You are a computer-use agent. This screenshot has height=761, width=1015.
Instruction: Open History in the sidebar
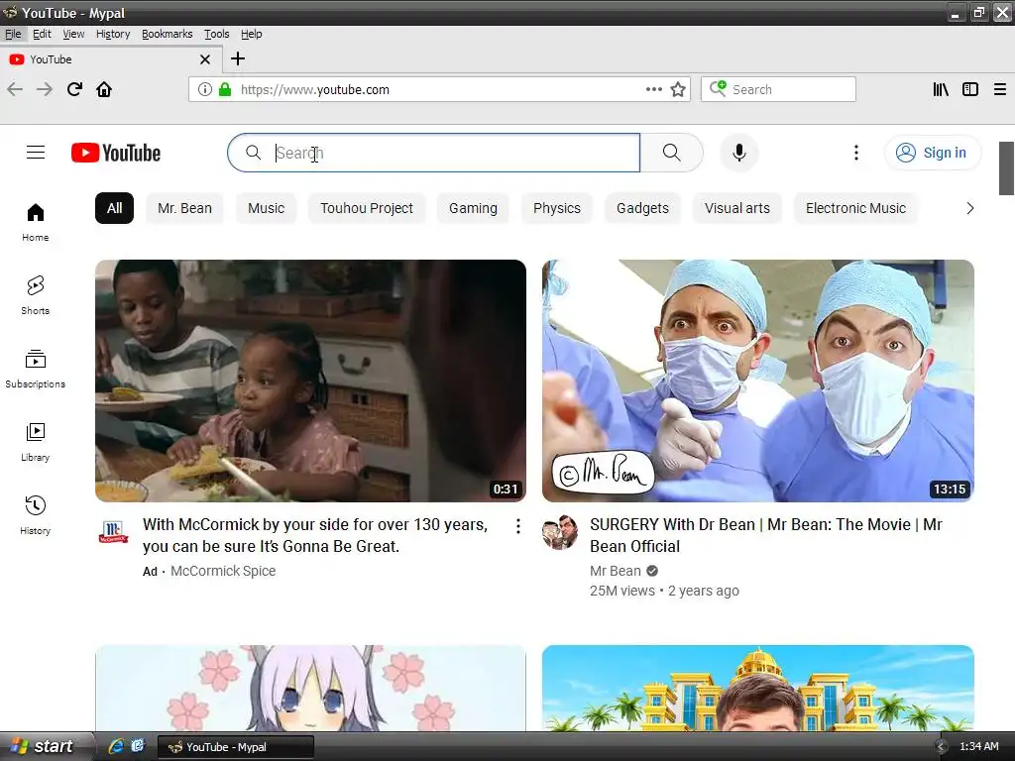pyautogui.click(x=36, y=514)
